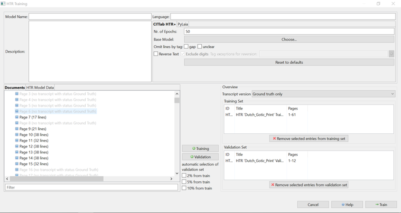Enable the gap tag checkbox
Screen dimensions: 401x213
point(186,47)
